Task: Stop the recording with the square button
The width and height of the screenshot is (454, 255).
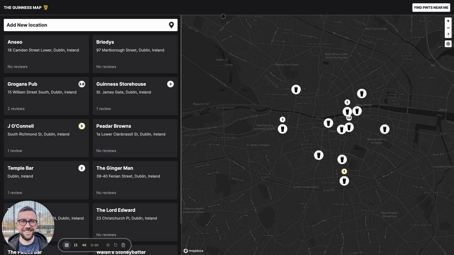Action: [67, 245]
